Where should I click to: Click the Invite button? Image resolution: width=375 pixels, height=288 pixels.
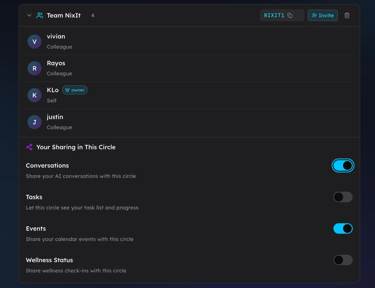click(x=322, y=15)
